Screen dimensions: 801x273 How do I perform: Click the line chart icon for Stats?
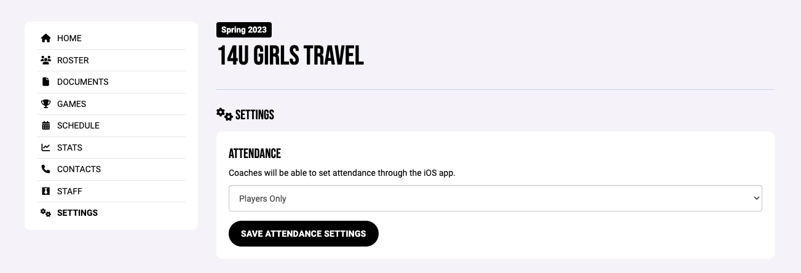[45, 148]
